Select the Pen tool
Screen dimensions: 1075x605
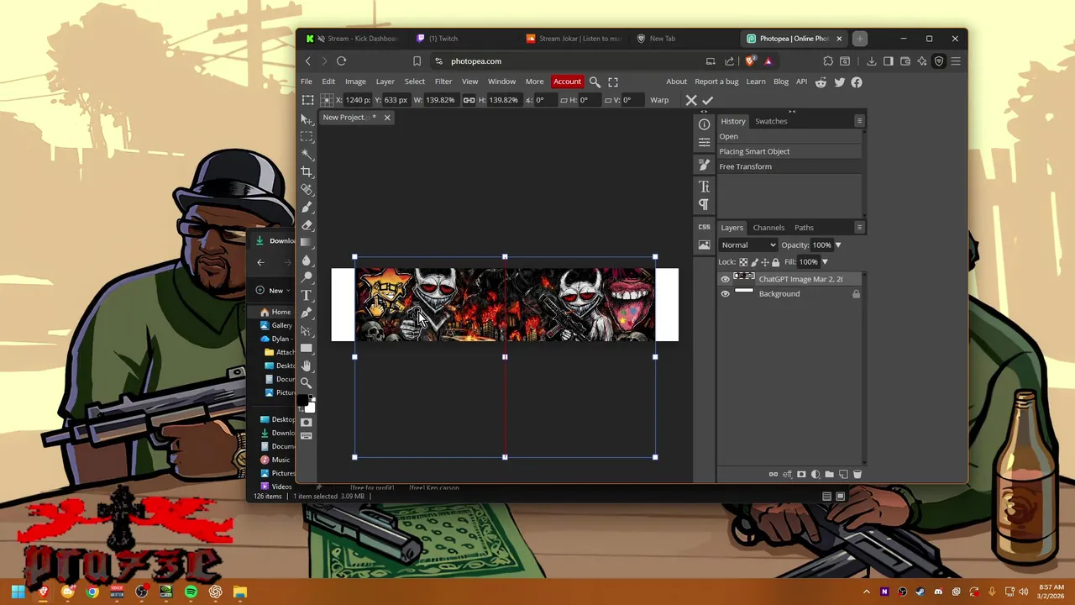coord(307,313)
